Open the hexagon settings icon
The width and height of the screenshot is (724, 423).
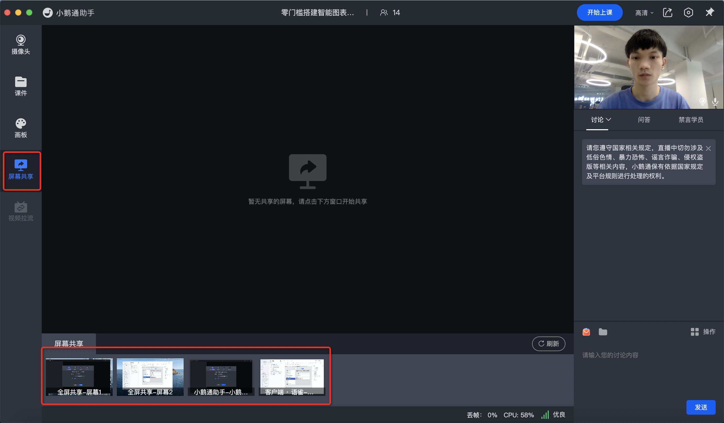point(688,13)
